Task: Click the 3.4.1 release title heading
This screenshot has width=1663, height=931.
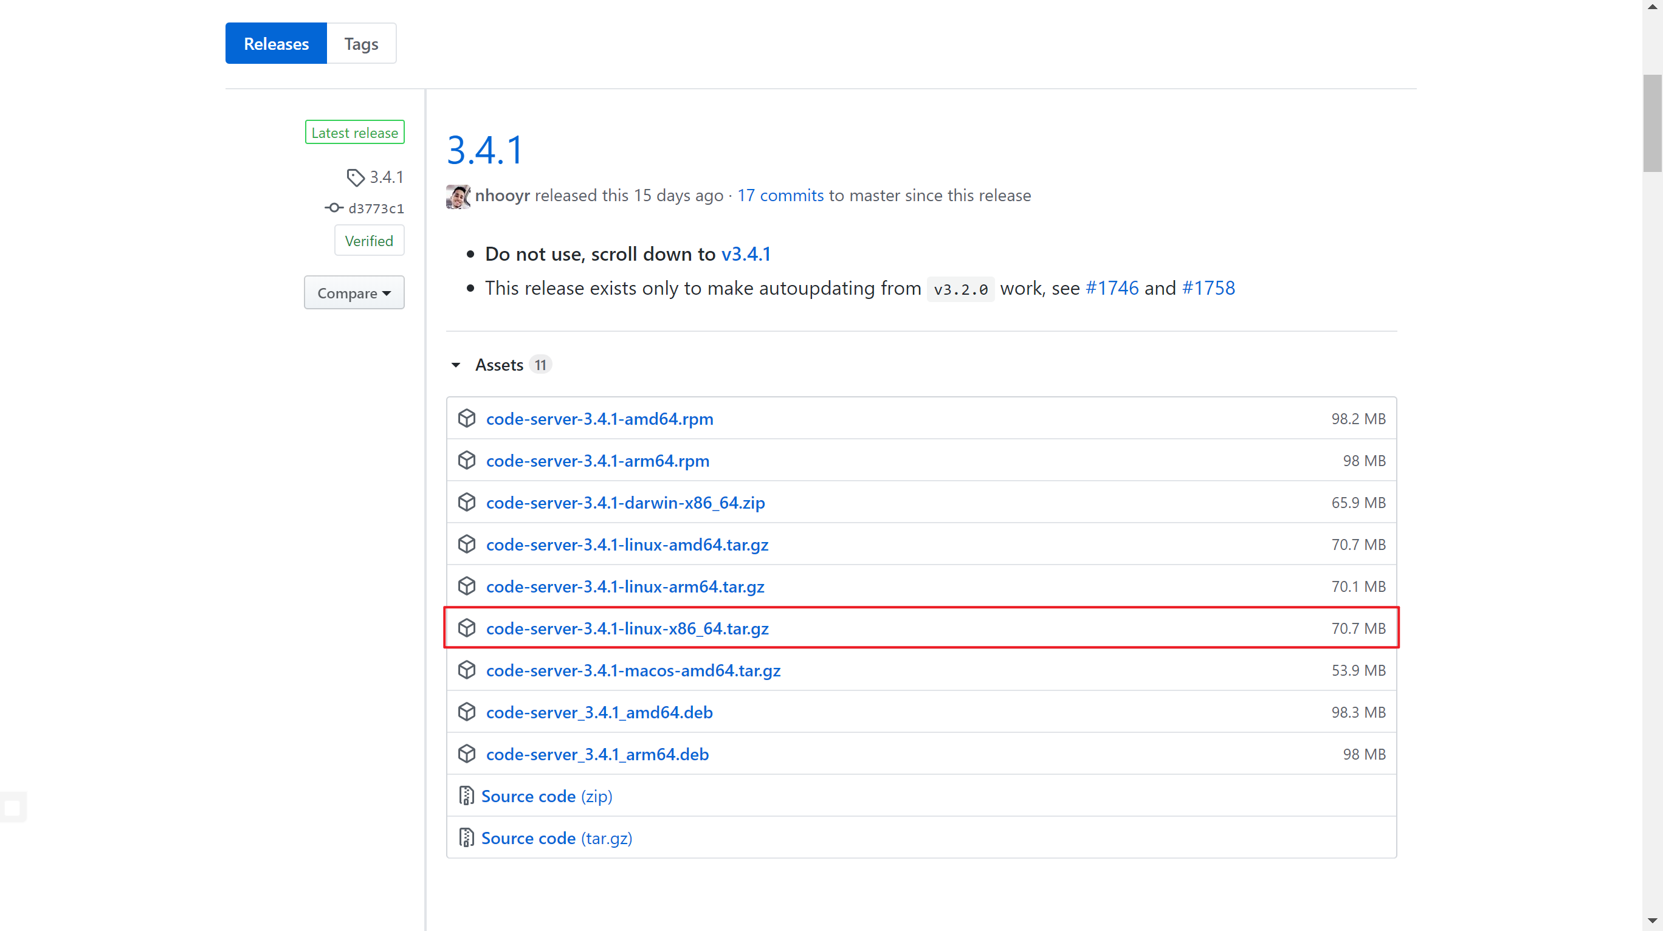Action: (x=485, y=149)
